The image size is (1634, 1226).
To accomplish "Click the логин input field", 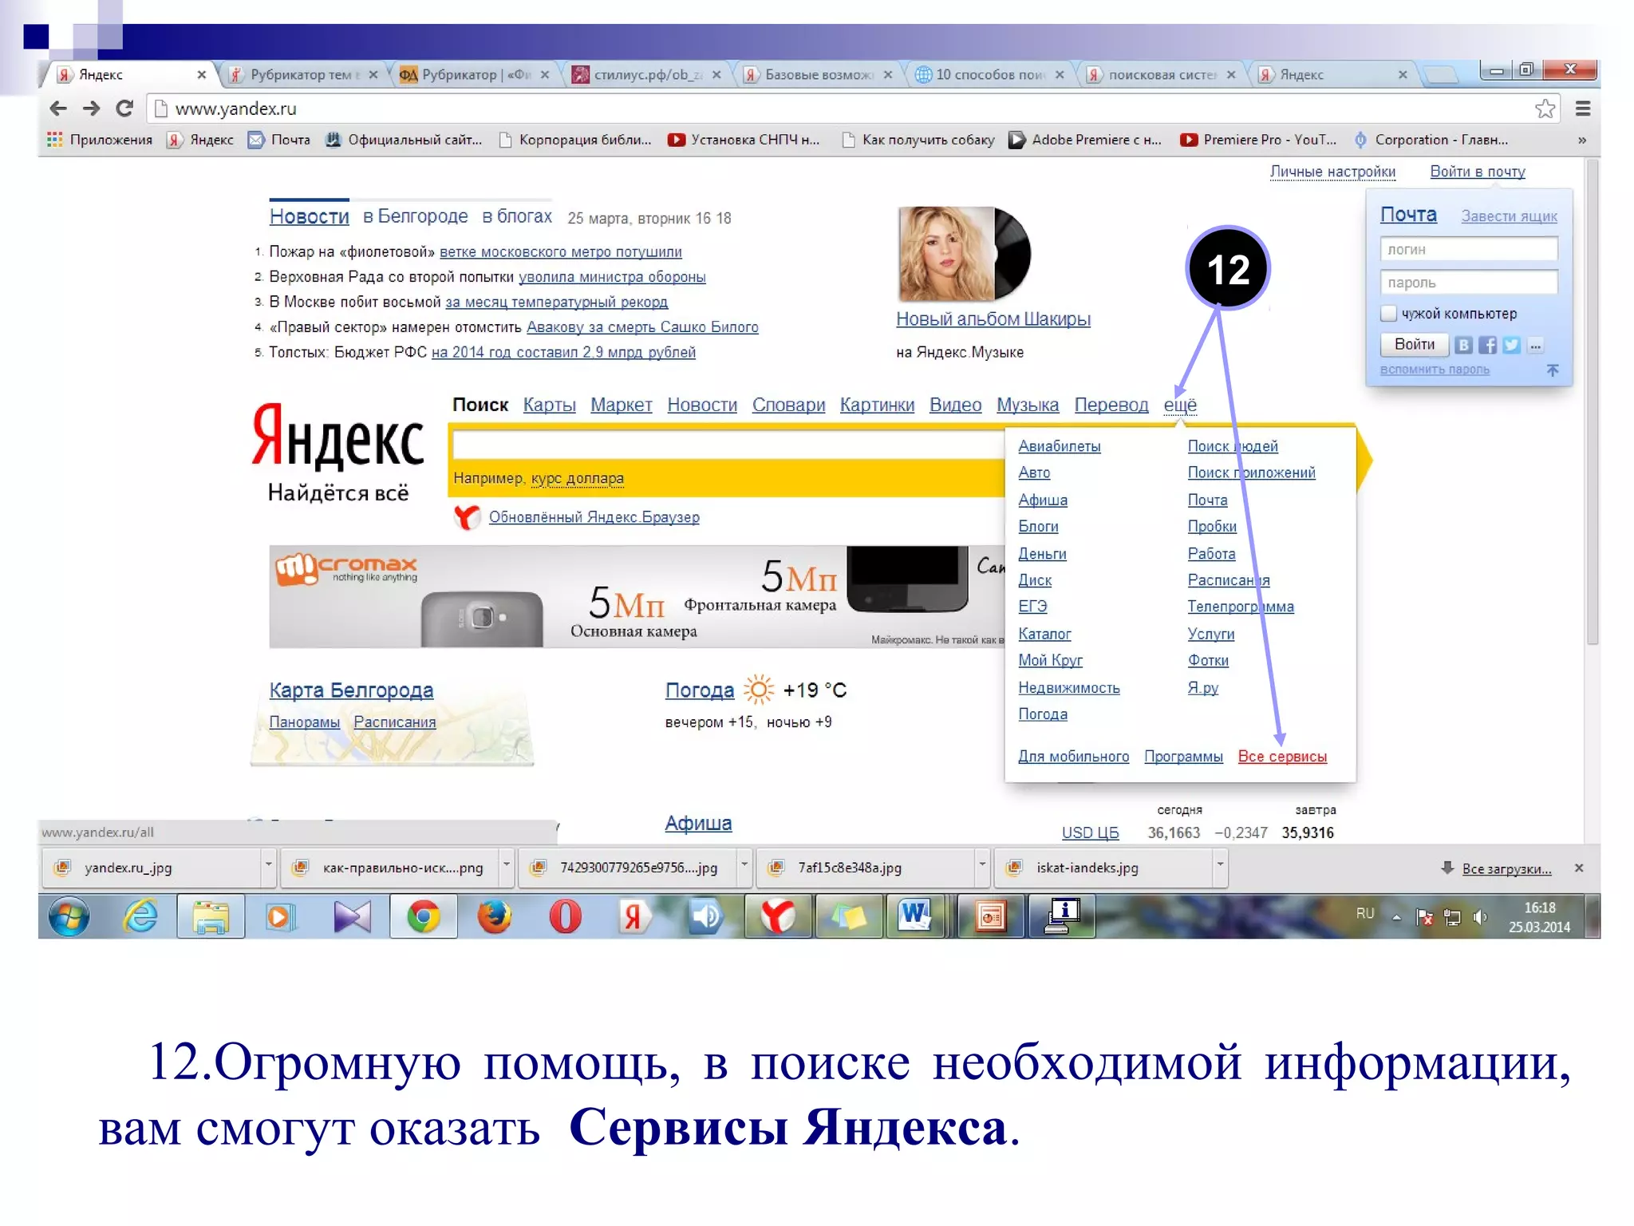I will (1469, 249).
